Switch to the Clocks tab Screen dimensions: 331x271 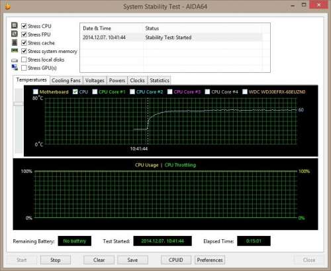pyautogui.click(x=137, y=80)
